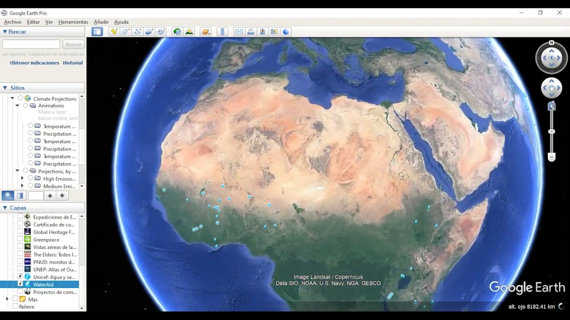Open the Archivo menu
Viewport: 570px width, 320px height.
tap(12, 22)
